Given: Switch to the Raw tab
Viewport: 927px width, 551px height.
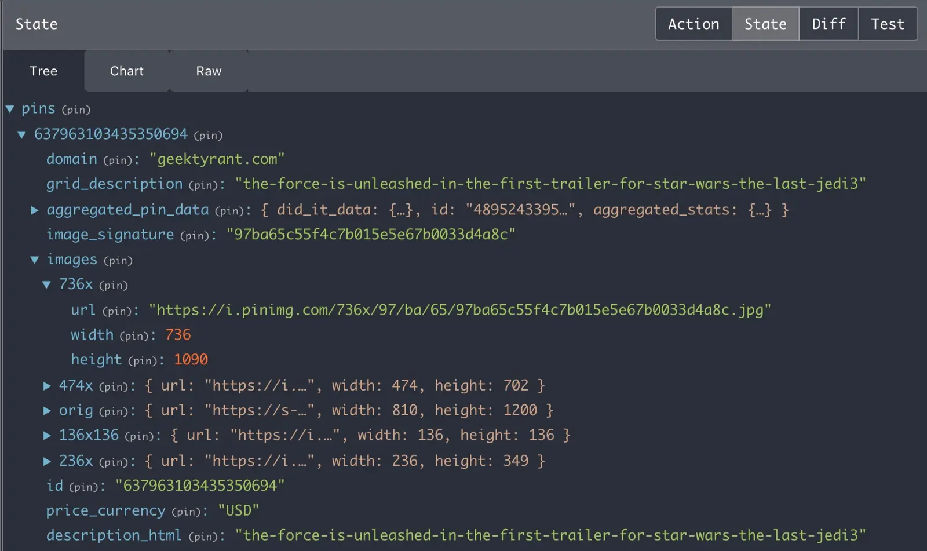Looking at the screenshot, I should (x=209, y=71).
